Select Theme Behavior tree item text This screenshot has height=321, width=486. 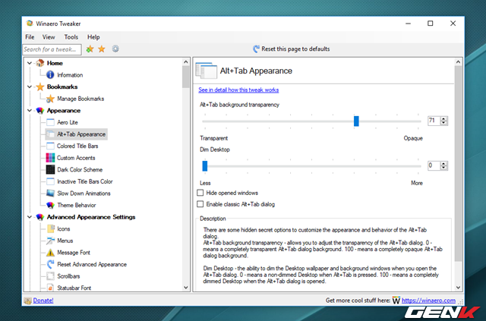77,205
